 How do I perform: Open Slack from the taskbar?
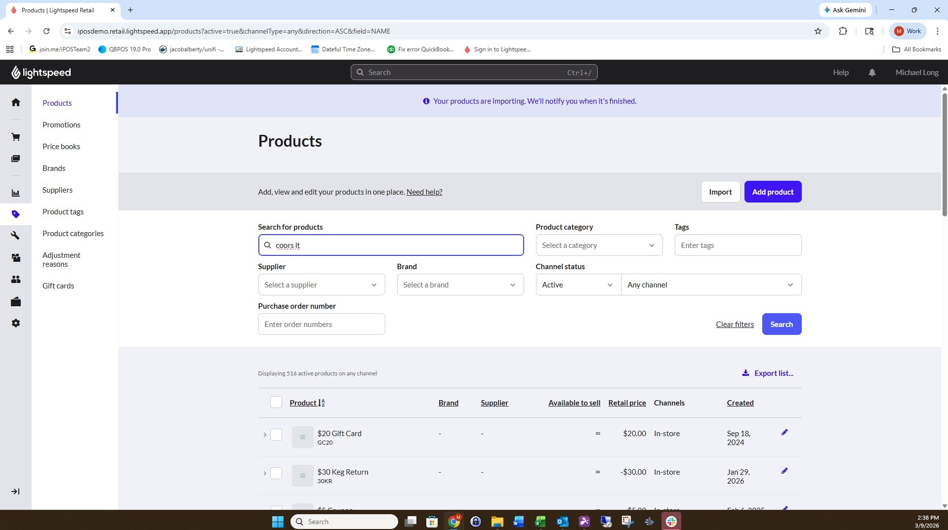point(671,522)
